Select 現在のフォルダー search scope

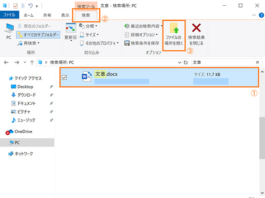click(34, 26)
